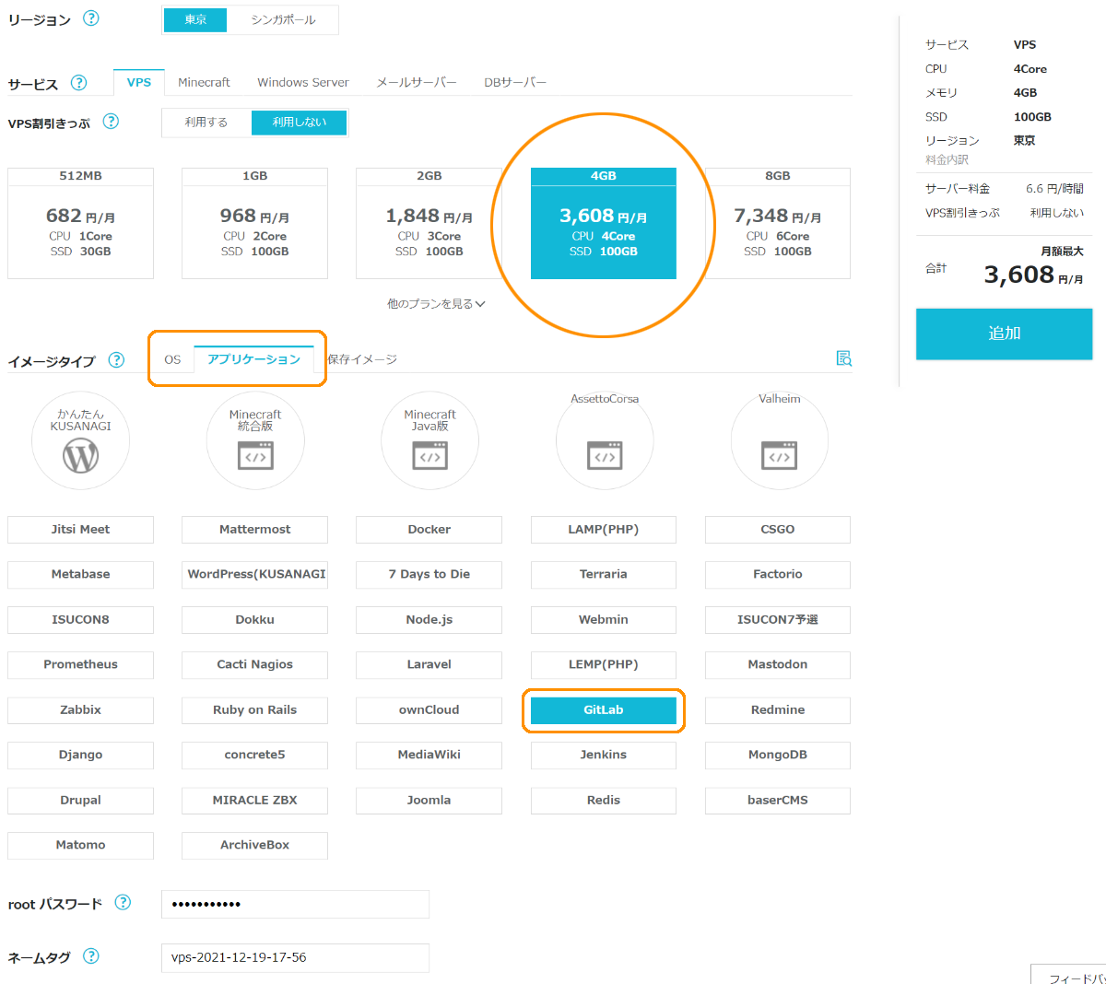This screenshot has width=1106, height=984.
Task: Open the 保存イメージ image type tab
Action: [x=362, y=359]
